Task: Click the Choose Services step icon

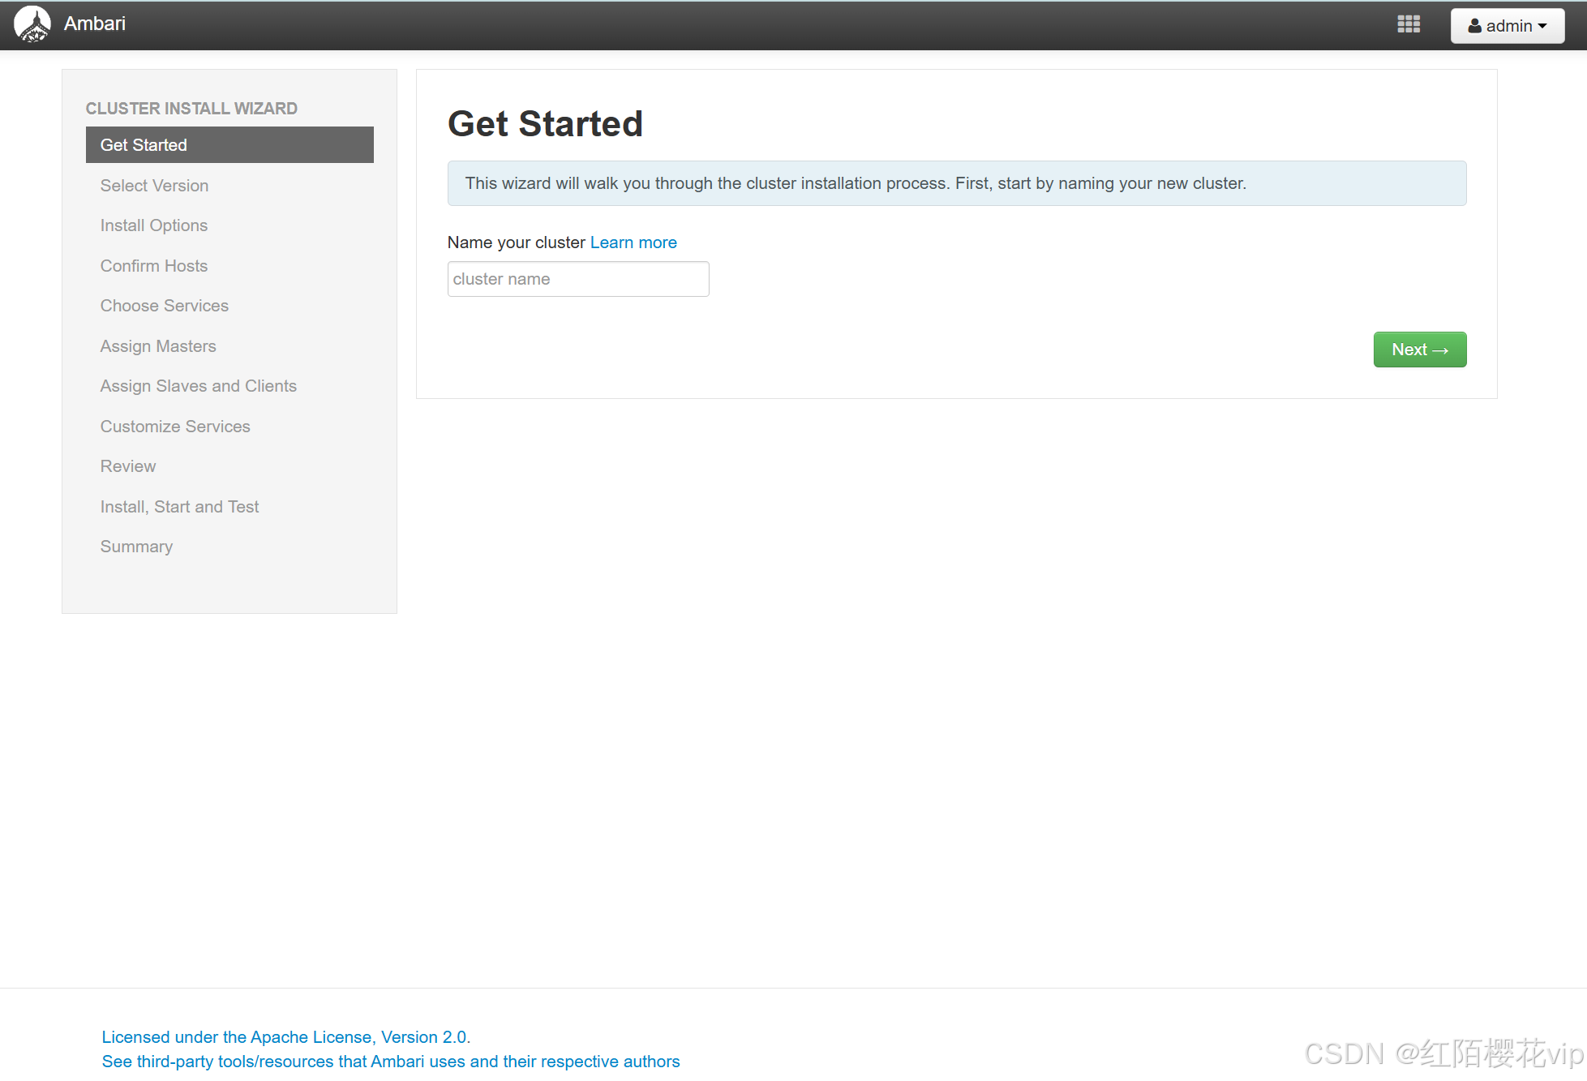Action: [165, 305]
